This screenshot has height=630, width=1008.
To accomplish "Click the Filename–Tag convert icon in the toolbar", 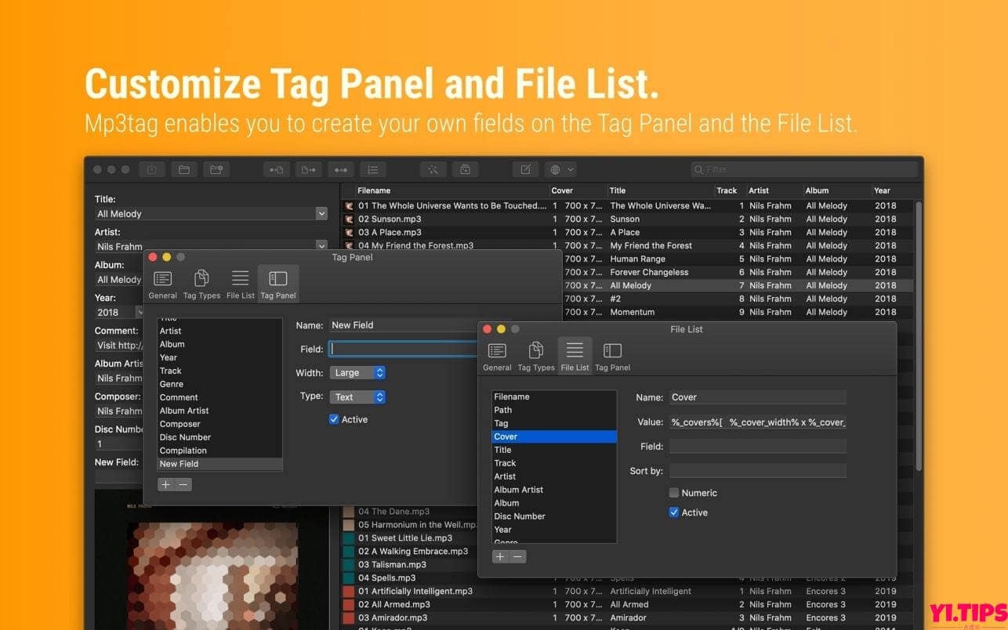I will (x=308, y=169).
